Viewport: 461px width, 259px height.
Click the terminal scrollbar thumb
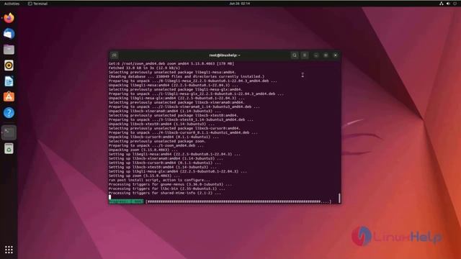point(339,199)
